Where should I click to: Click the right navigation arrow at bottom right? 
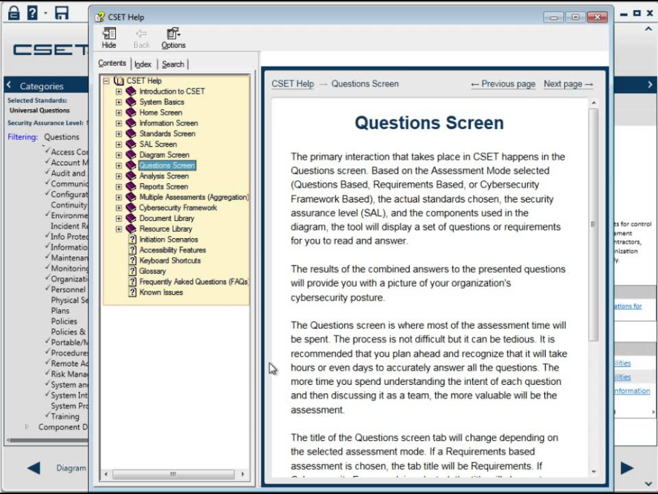click(627, 468)
